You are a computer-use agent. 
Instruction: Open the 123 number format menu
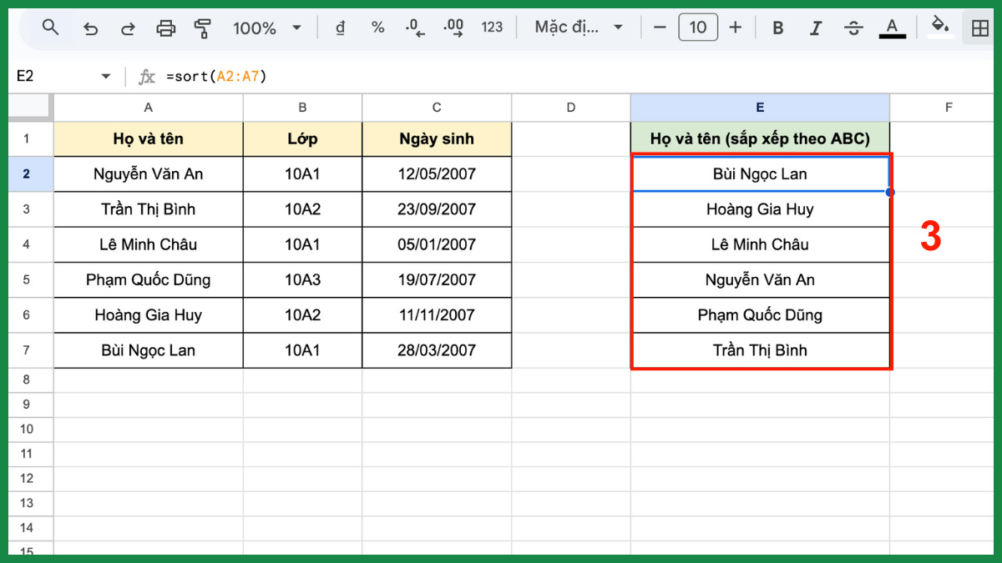click(492, 28)
